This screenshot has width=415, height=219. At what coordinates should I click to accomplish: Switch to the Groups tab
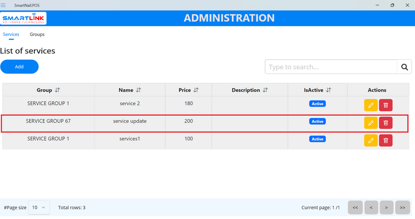point(37,34)
